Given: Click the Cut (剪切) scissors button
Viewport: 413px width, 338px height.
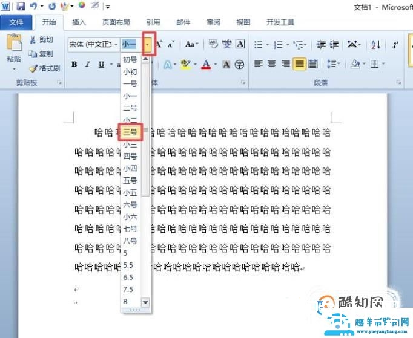Looking at the screenshot, I should click(41, 40).
